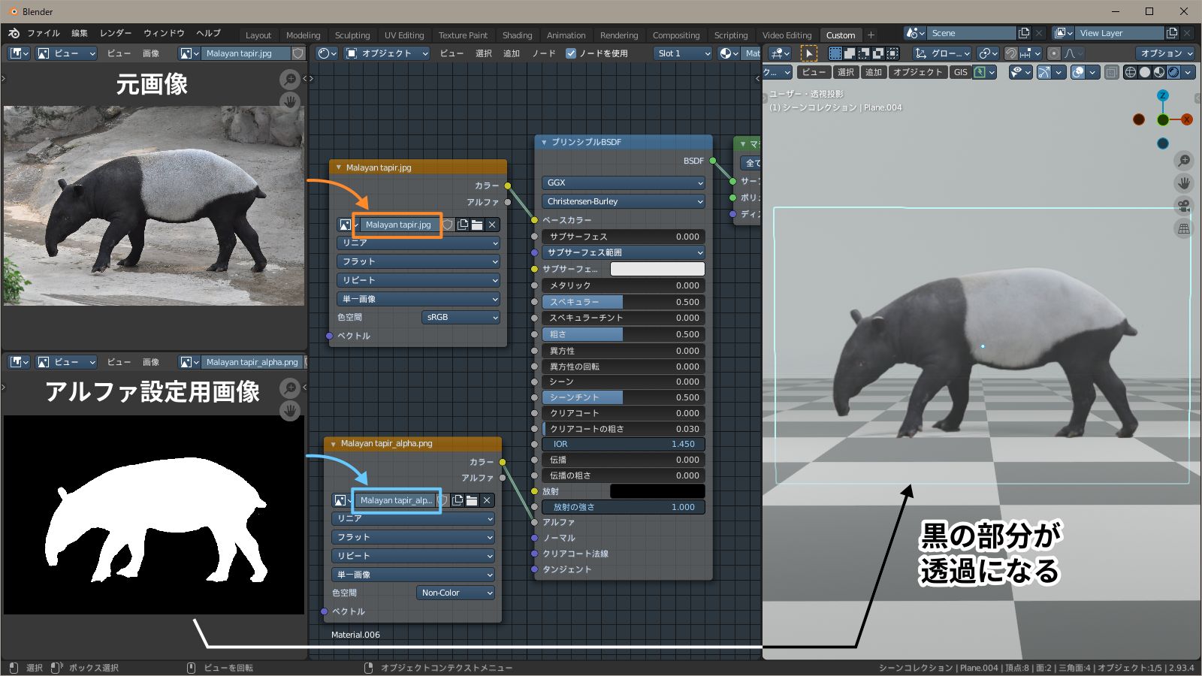
Task: Toggle the ノードを使用 checkbox
Action: click(571, 53)
